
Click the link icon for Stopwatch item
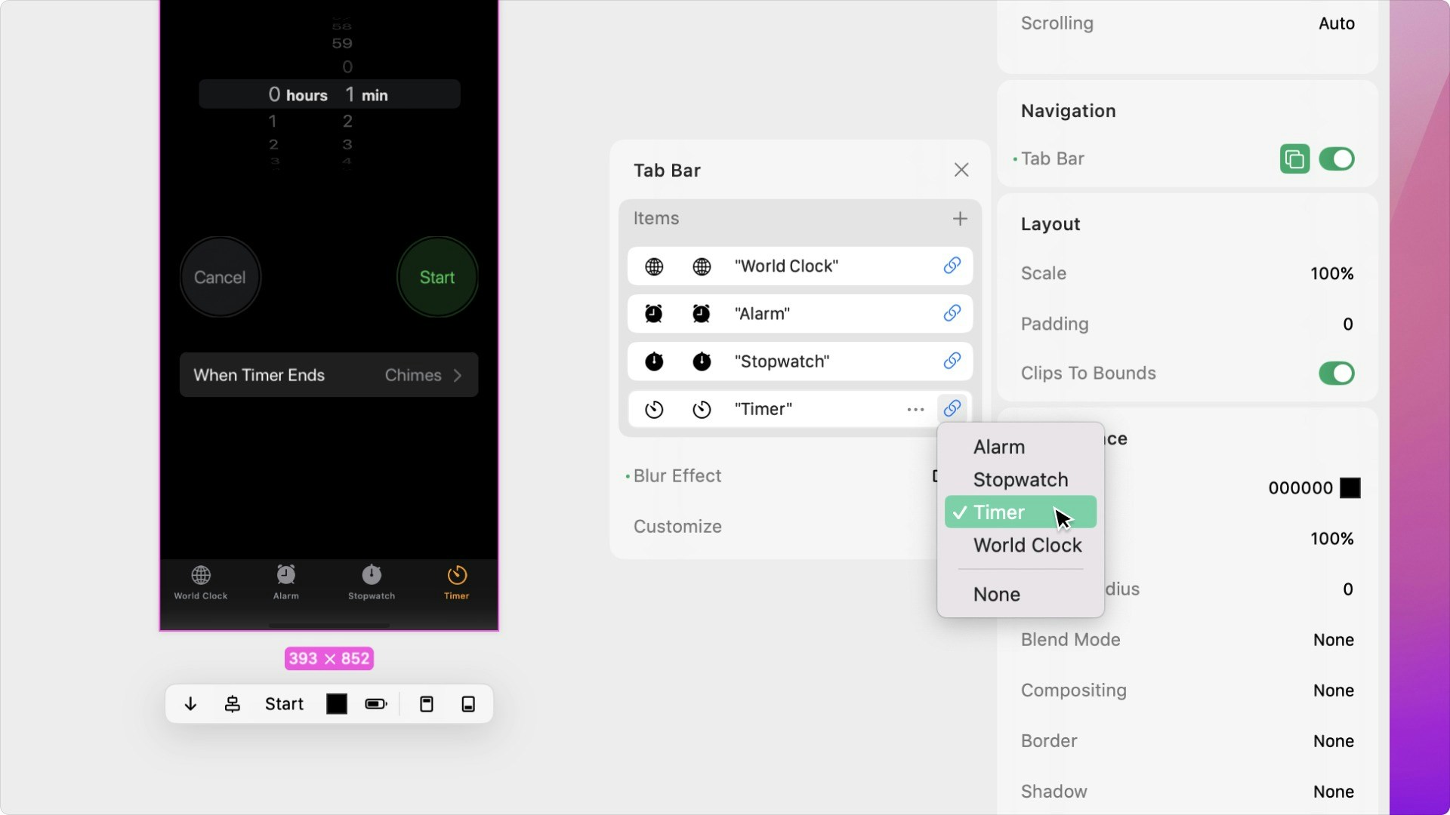point(952,361)
